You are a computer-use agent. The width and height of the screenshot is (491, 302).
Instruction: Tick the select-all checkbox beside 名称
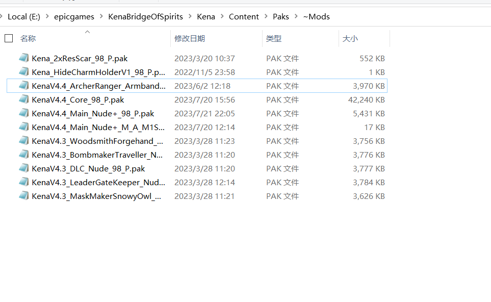(x=9, y=38)
